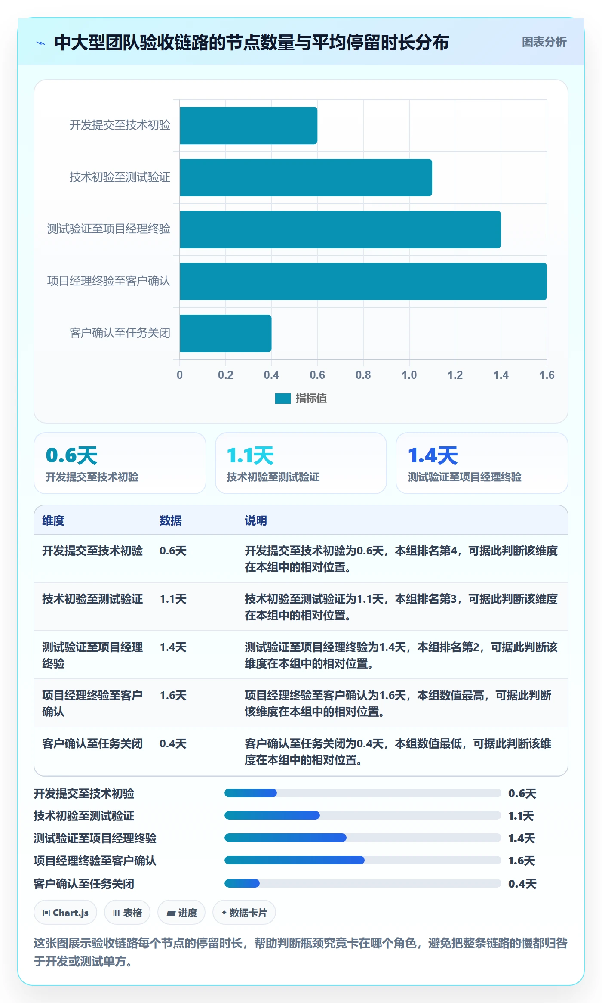
Task: Click the lightning icon beside the title
Action: click(41, 43)
